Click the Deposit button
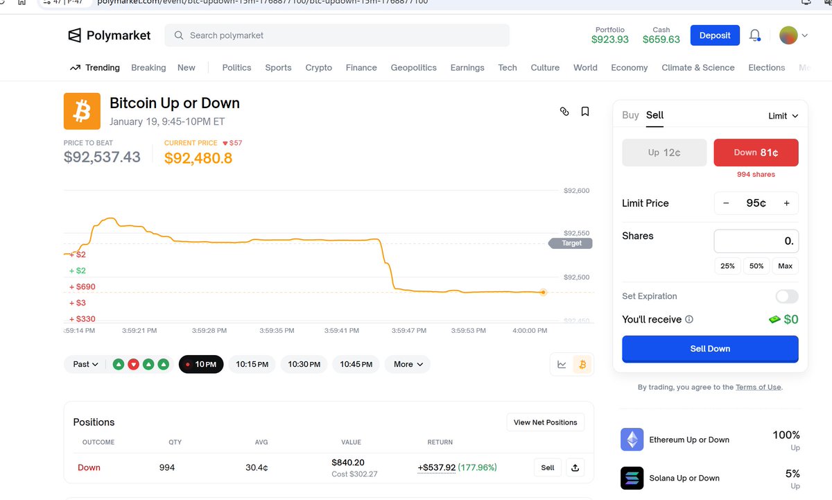The height and width of the screenshot is (500, 832). [x=715, y=35]
